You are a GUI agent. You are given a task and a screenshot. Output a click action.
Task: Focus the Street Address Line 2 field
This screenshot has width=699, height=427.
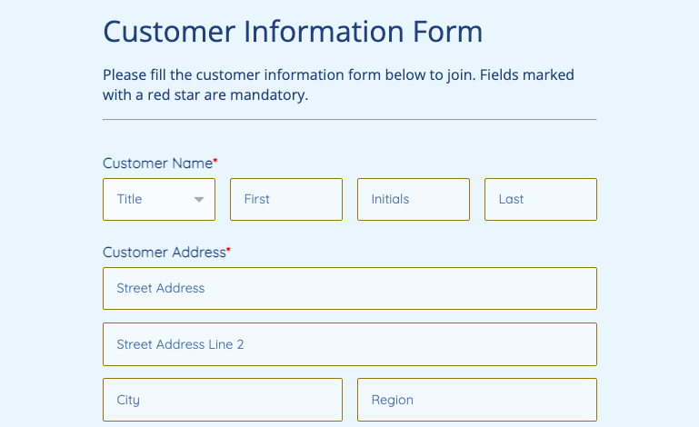click(x=349, y=344)
